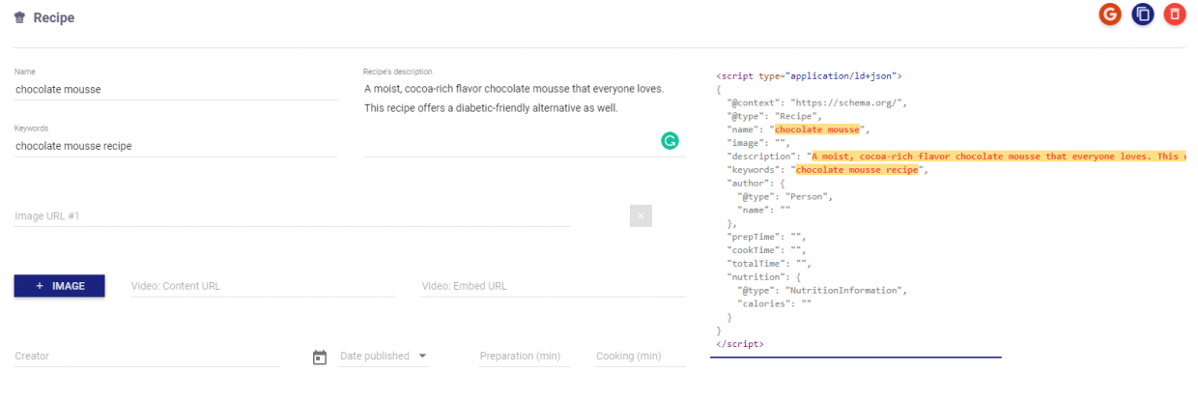
Task: Click the "Person" author type line
Action: [x=784, y=195]
